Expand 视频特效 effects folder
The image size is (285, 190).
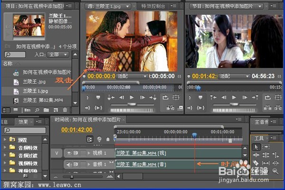click(5, 163)
